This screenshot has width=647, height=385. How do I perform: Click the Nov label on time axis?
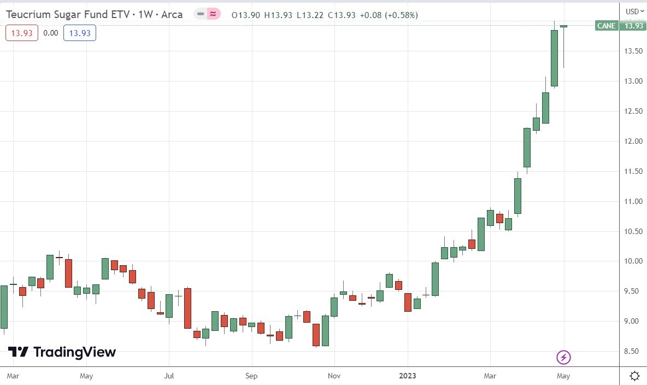(x=334, y=376)
